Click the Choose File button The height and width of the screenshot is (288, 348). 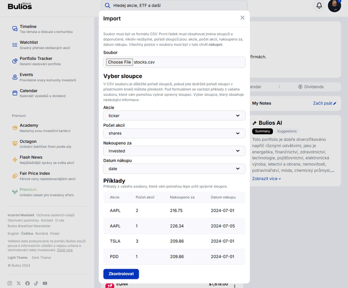[119, 62]
